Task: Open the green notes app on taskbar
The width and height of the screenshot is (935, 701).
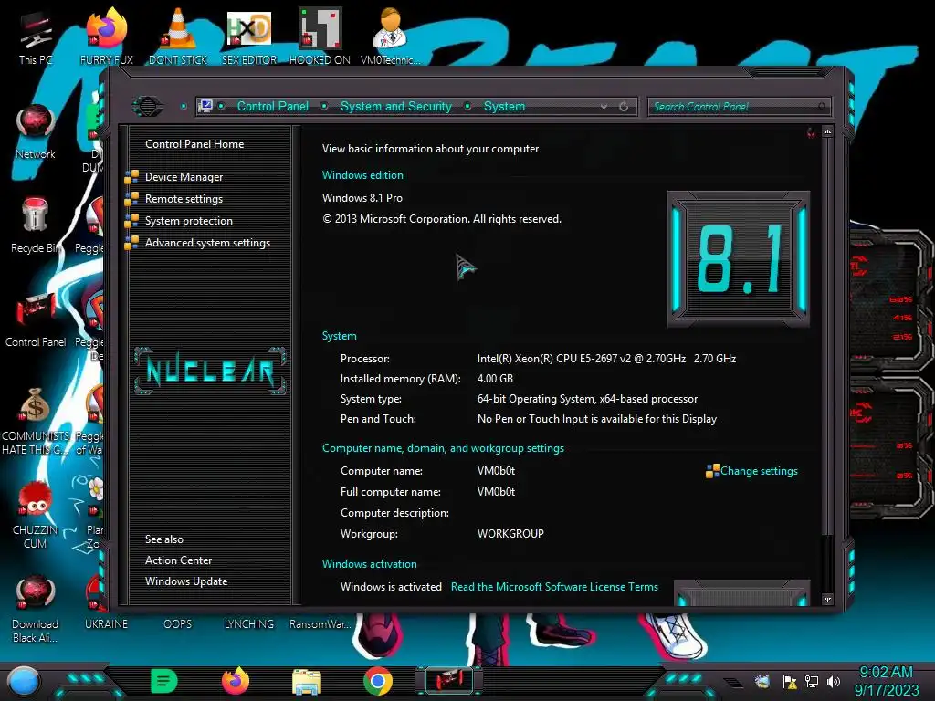Action: [x=164, y=681]
